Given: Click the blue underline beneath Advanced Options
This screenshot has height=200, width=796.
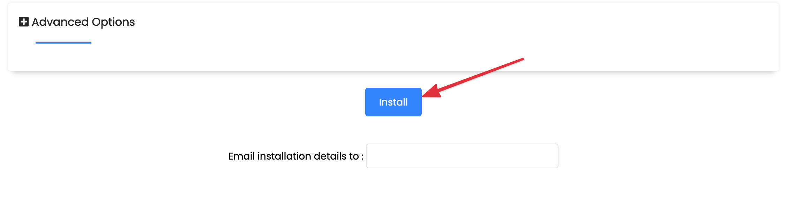Looking at the screenshot, I should point(63,43).
